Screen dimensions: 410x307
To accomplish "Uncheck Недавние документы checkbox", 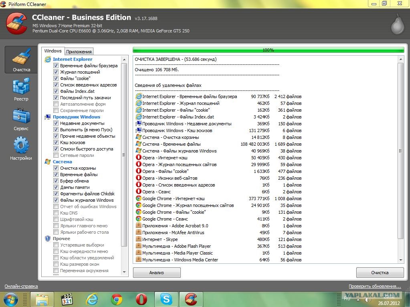I will [x=56, y=123].
